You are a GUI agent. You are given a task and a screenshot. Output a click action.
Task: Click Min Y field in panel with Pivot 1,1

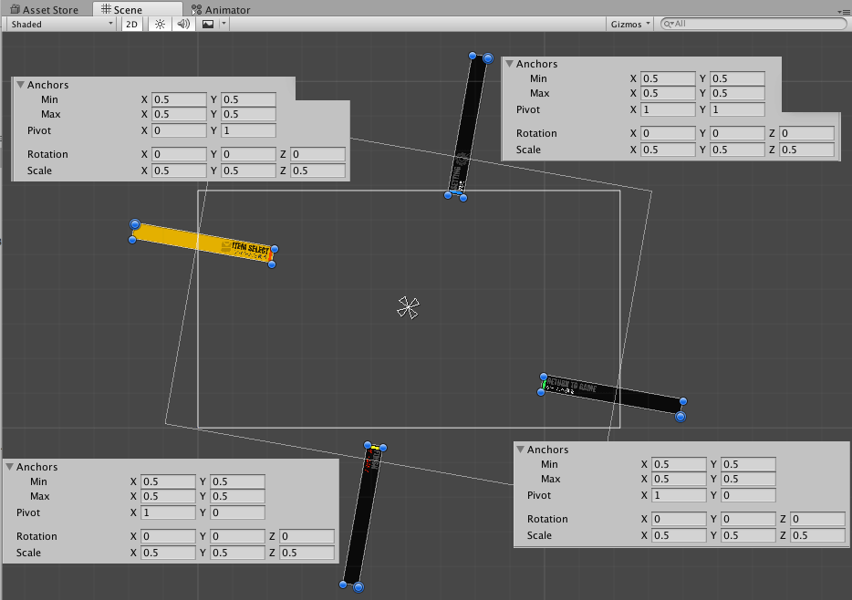point(737,78)
